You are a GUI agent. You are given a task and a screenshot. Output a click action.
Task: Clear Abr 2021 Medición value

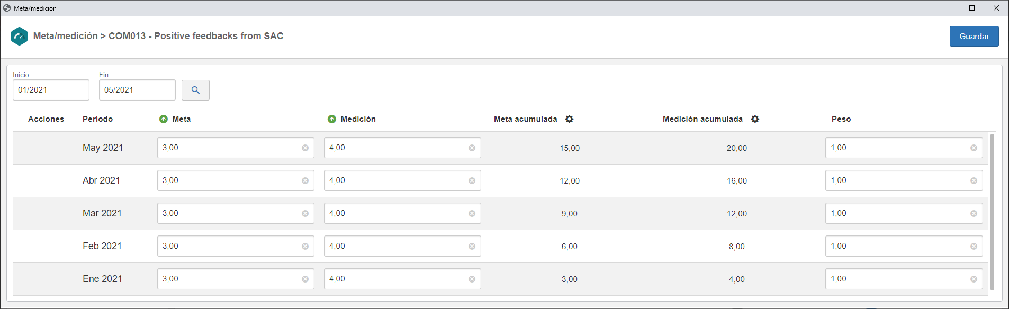472,181
